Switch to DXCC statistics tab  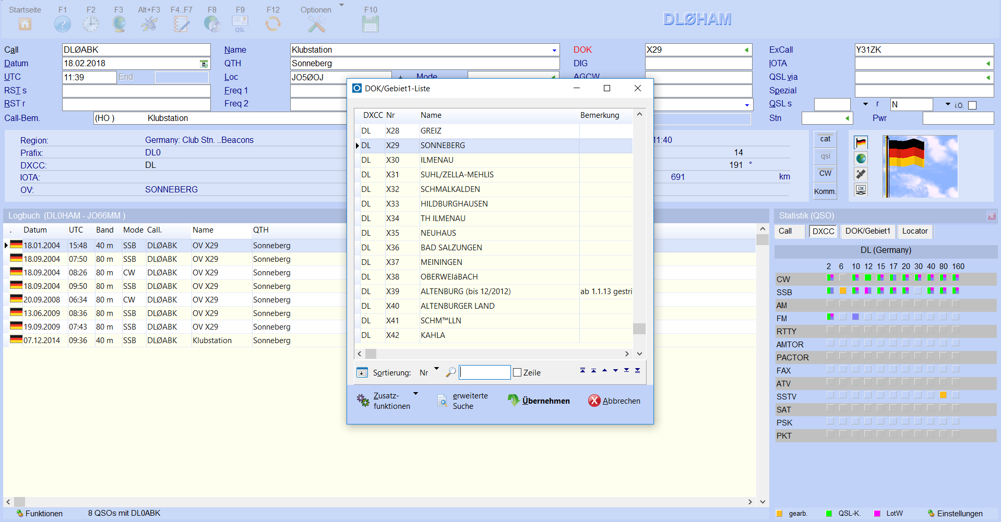coord(823,231)
